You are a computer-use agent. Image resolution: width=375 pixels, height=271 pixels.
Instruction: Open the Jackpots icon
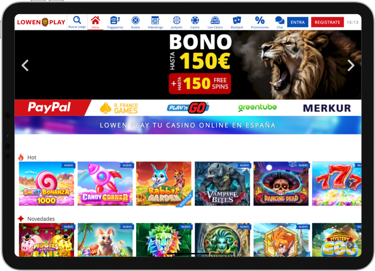(177, 20)
